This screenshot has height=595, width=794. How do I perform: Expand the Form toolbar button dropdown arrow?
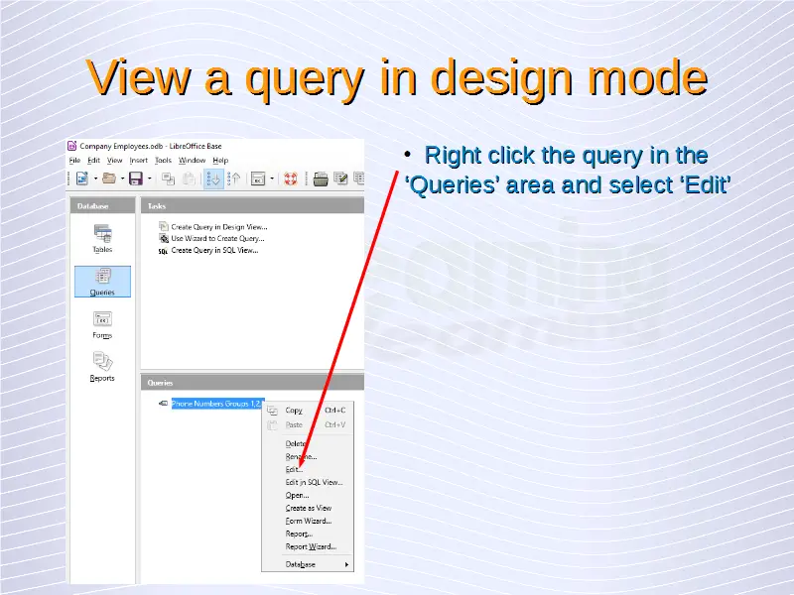pos(270,179)
